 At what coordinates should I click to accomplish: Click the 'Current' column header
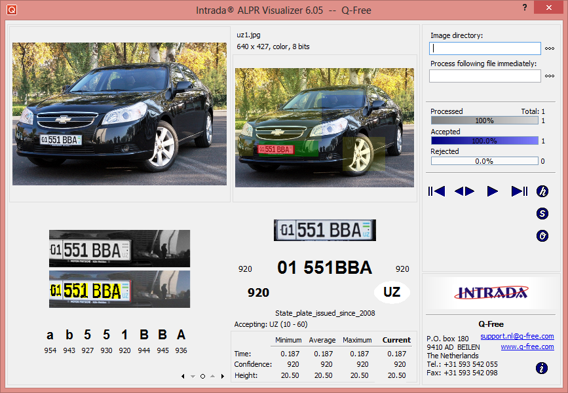pos(396,340)
